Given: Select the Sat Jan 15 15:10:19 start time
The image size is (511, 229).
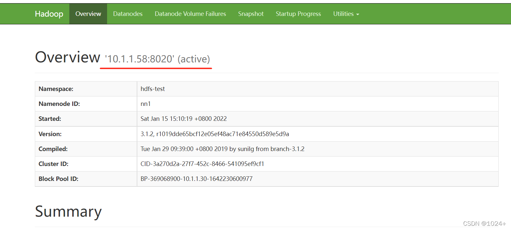Looking at the screenshot, I should pos(184,119).
